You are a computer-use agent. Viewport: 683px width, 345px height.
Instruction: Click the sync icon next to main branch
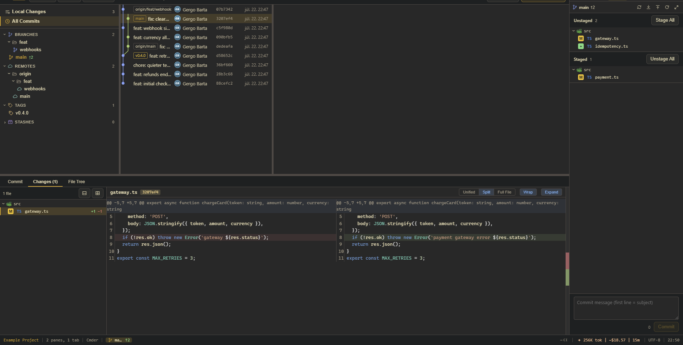(639, 7)
